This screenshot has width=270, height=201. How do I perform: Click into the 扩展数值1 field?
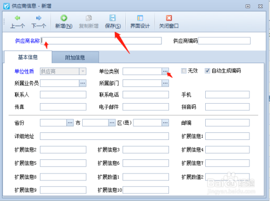coord(146,177)
